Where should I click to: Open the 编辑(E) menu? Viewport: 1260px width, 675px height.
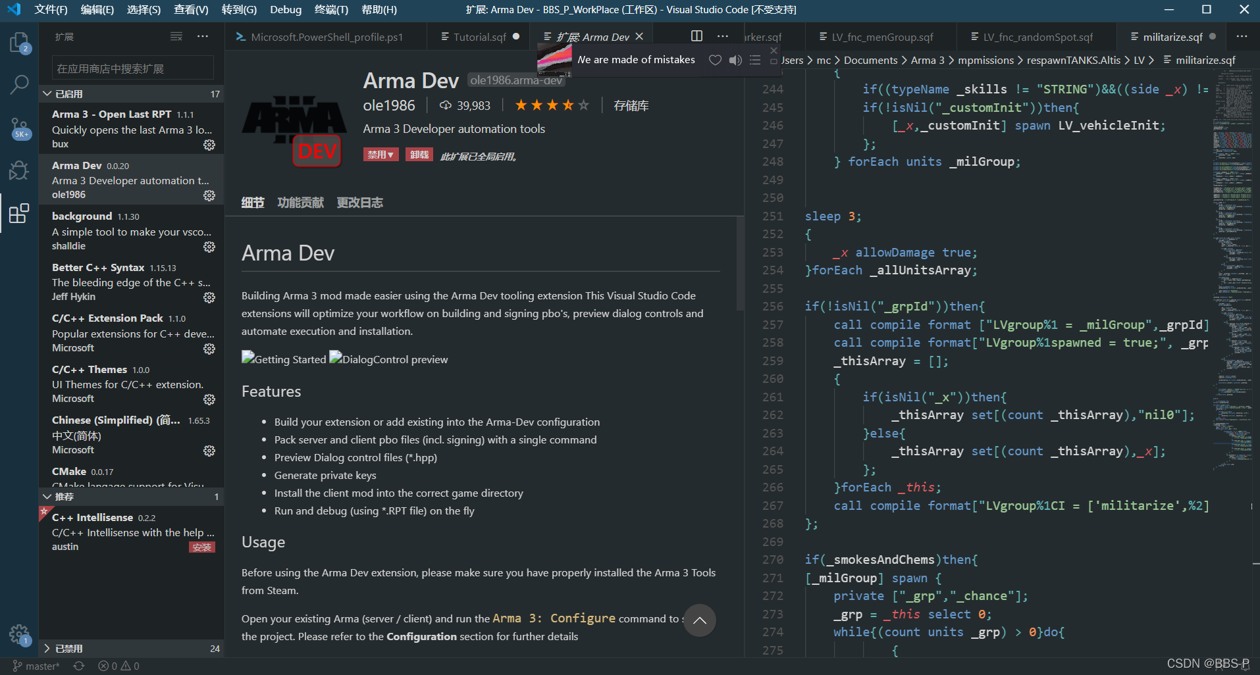pos(97,9)
